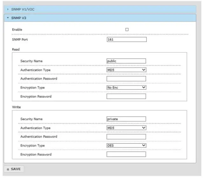Edit the Write Security Name field 'private'

(x=126, y=119)
